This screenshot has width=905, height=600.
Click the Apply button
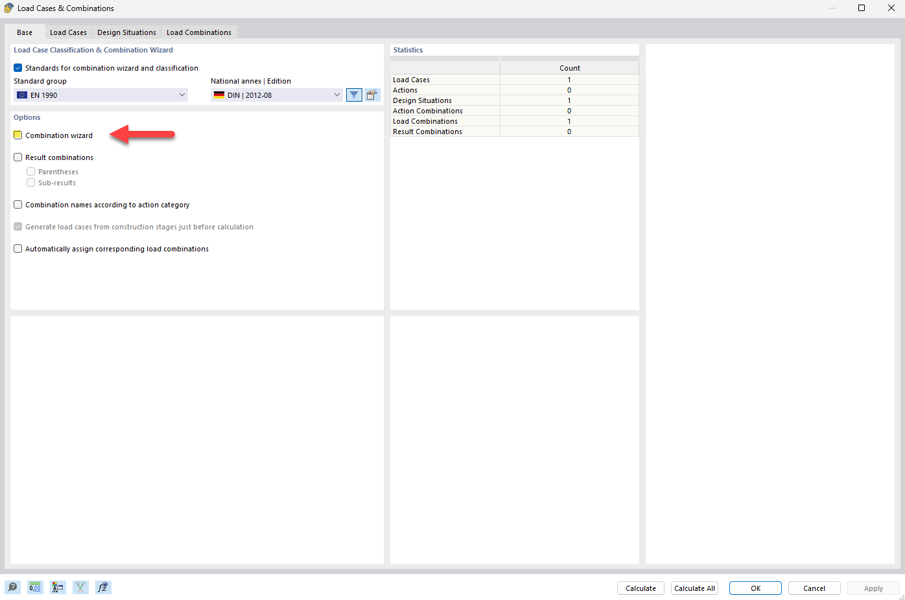click(x=873, y=588)
